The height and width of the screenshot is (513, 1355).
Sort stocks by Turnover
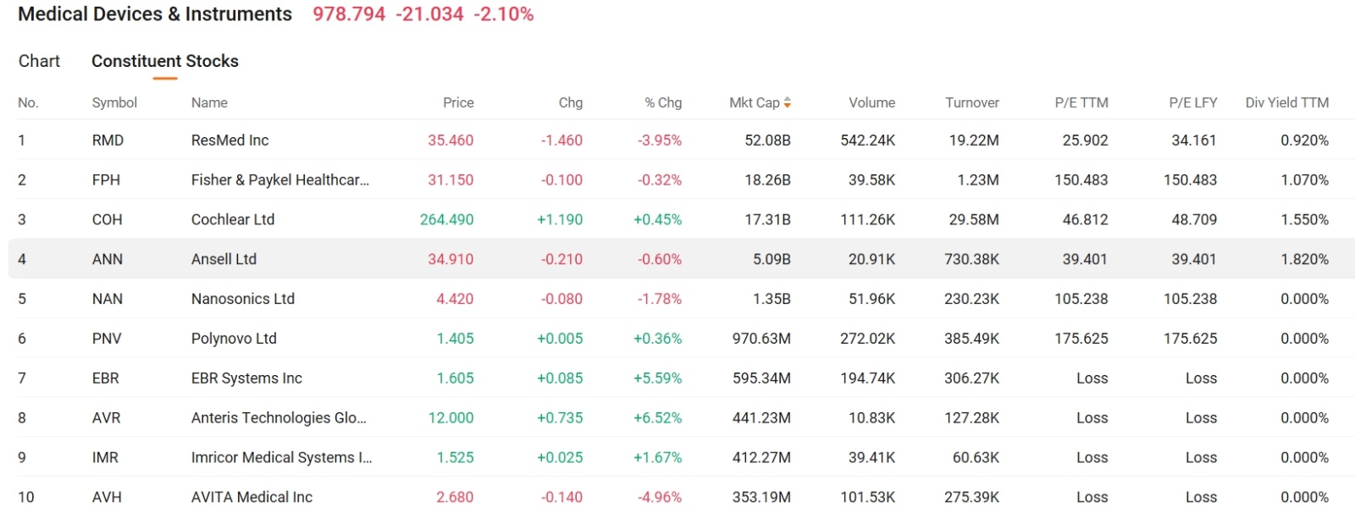pos(971,102)
